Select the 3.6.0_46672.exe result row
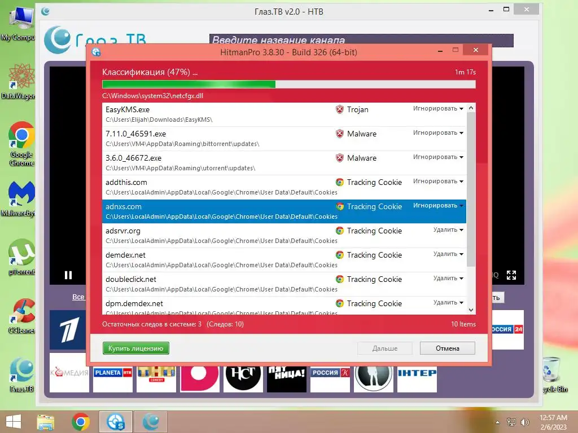Screen dimensions: 578x433 pyautogui.click(x=284, y=163)
